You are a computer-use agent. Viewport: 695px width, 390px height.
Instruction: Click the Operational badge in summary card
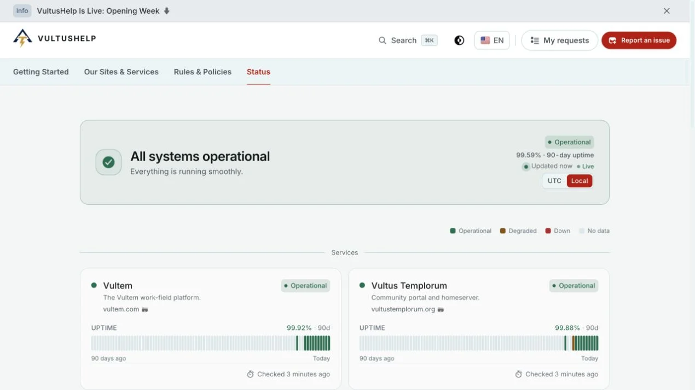coord(570,142)
